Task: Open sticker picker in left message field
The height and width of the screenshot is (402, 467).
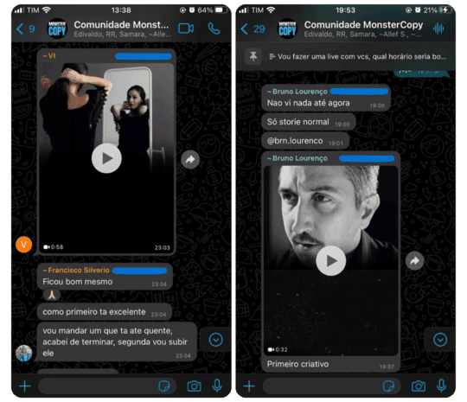Action: pyautogui.click(x=164, y=386)
